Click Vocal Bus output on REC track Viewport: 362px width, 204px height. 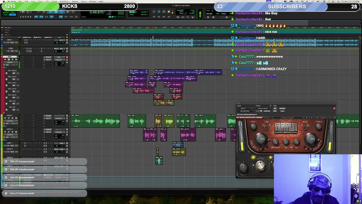pos(59,60)
